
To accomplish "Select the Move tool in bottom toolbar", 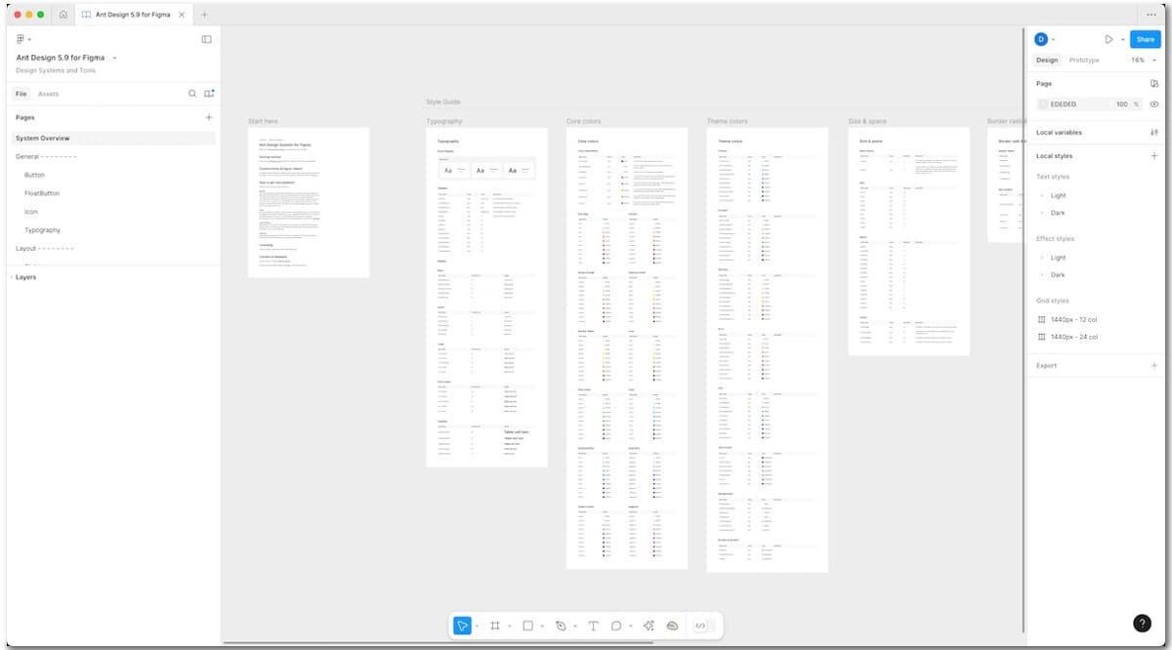I will (x=463, y=626).
